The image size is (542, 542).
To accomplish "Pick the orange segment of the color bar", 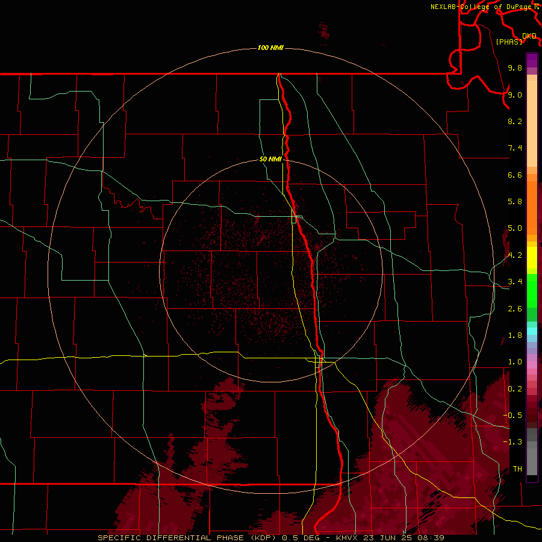I will click(x=532, y=208).
